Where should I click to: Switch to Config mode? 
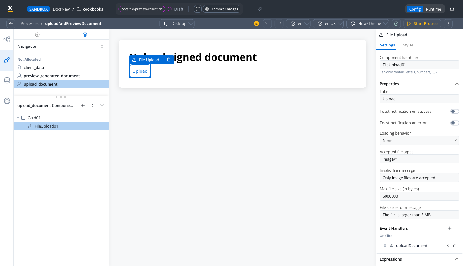(415, 9)
